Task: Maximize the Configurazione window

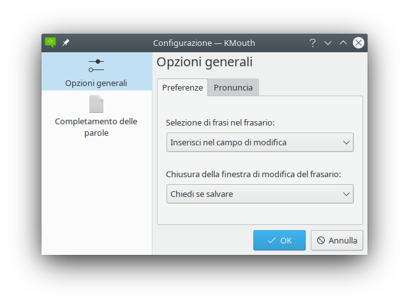Action: click(x=343, y=43)
